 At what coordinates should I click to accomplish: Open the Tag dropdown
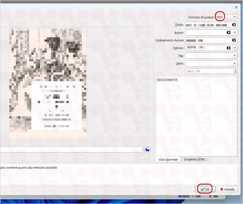(211, 56)
